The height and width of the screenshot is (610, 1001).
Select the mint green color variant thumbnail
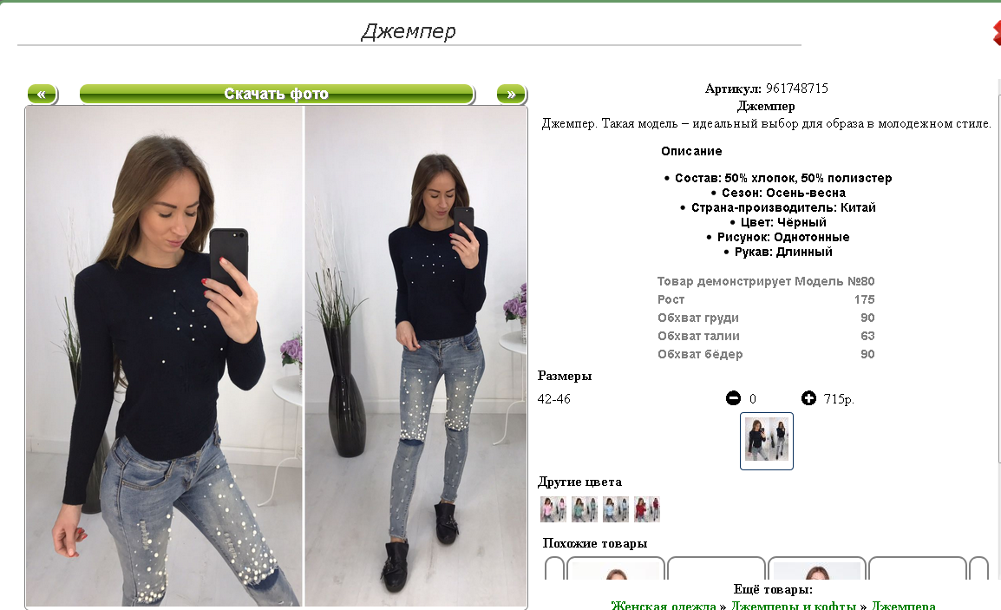click(584, 509)
